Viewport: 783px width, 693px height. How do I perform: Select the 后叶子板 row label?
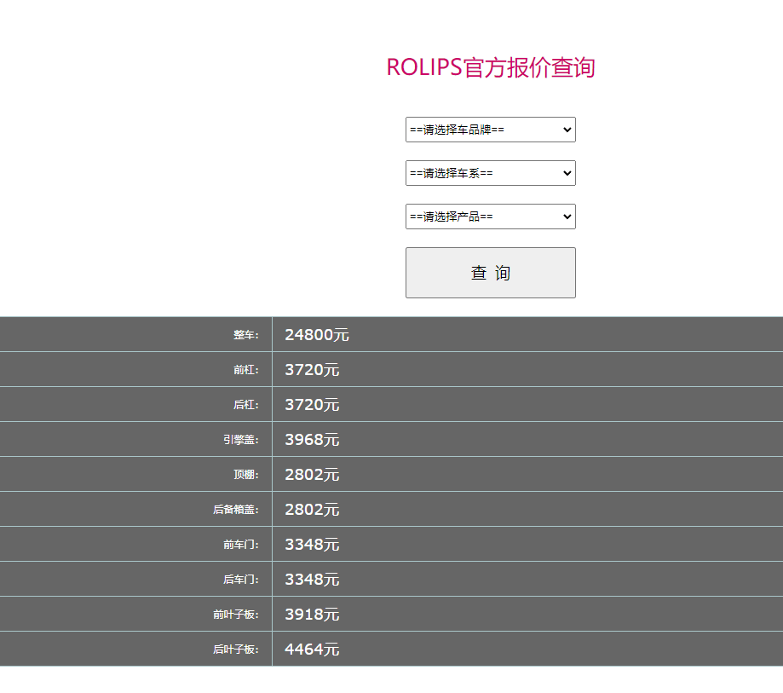235,650
